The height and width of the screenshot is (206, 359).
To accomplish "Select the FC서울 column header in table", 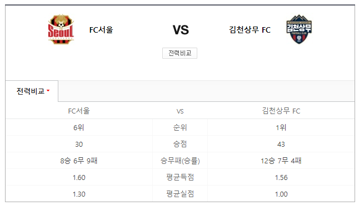I will point(79,111).
